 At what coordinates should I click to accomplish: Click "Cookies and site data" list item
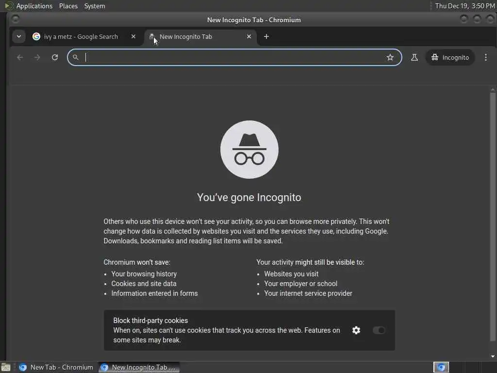pyautogui.click(x=144, y=284)
